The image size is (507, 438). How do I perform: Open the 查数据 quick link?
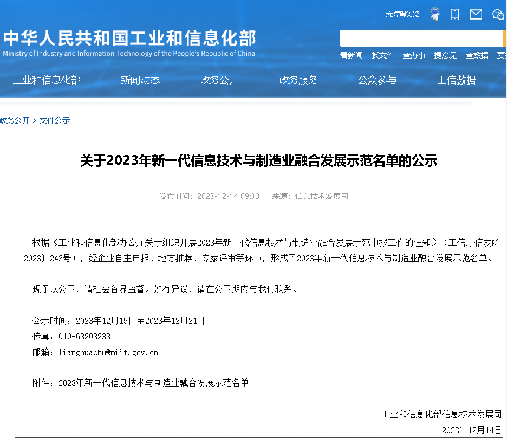click(x=477, y=55)
